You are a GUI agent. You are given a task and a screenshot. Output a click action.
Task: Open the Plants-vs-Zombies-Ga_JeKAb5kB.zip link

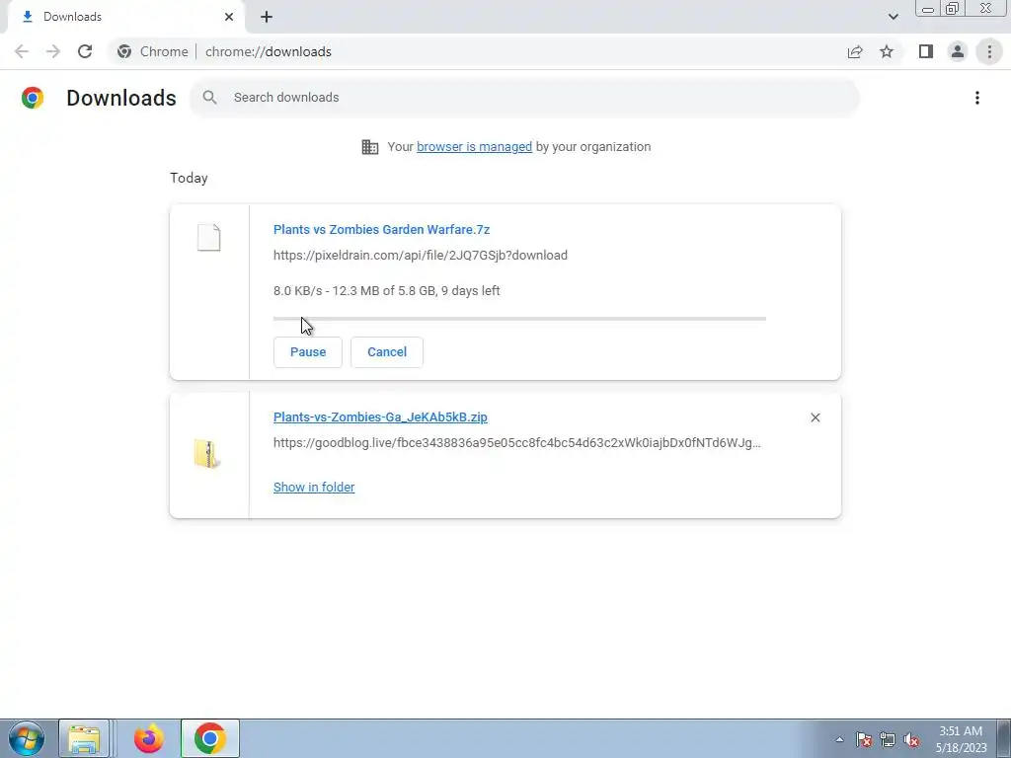380,417
